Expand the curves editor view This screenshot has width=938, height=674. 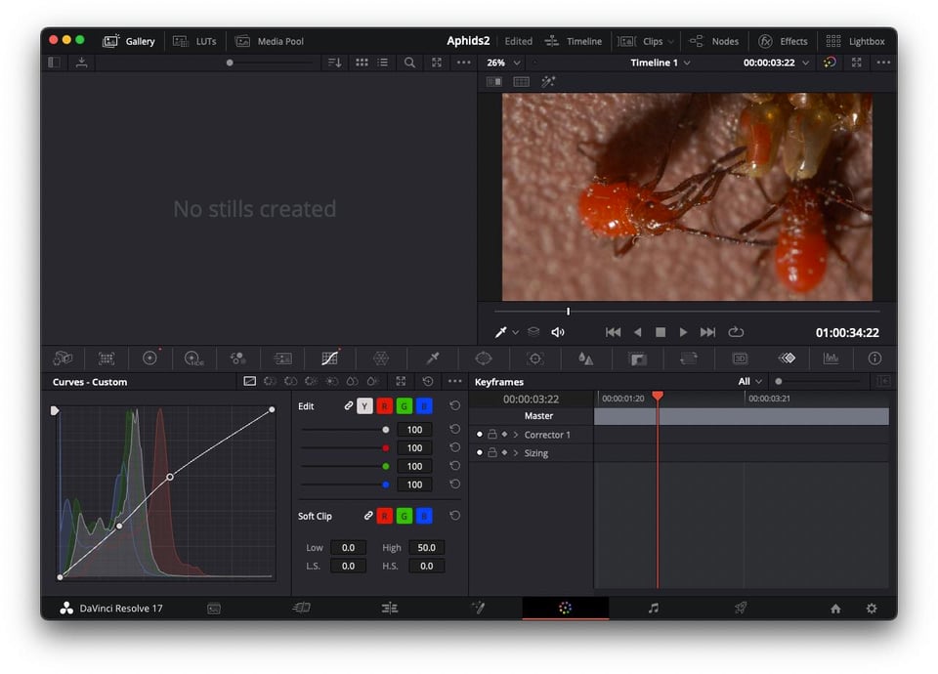click(401, 381)
